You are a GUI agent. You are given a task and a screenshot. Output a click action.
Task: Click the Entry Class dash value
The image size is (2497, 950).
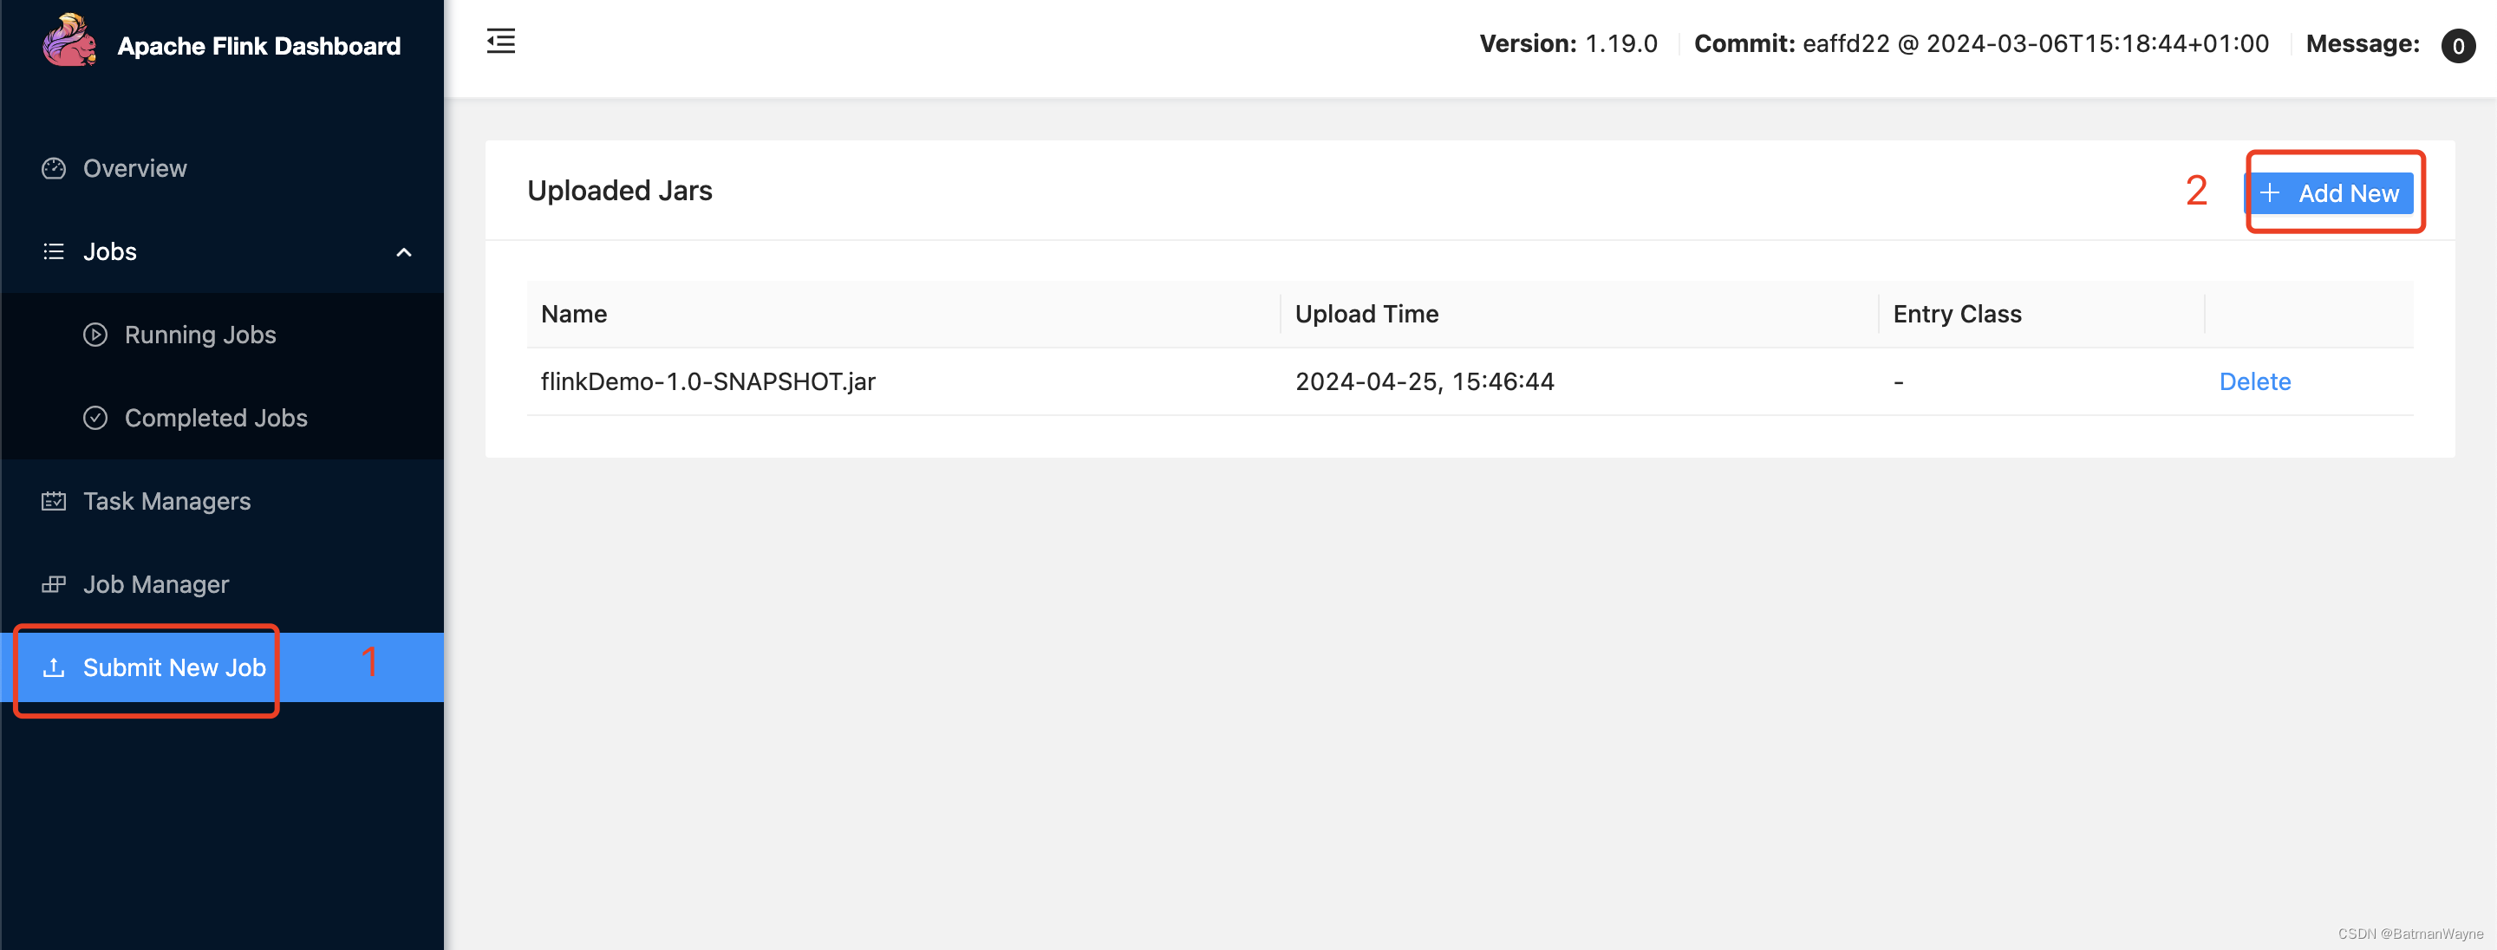tap(1898, 382)
